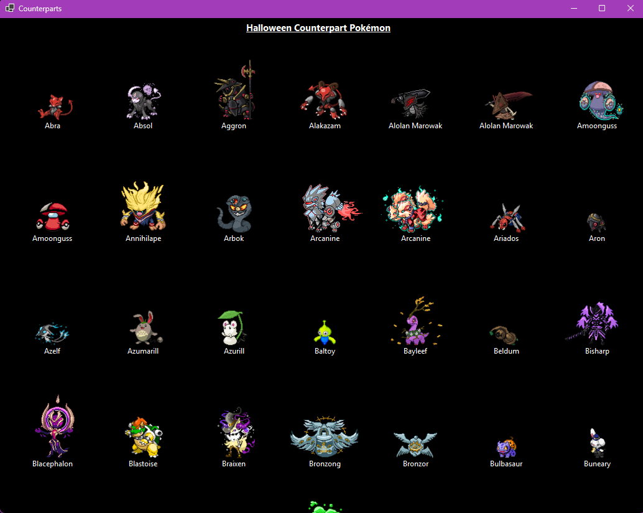643x513 pixels.
Task: Select the Azelf sprite
Action: 52,333
